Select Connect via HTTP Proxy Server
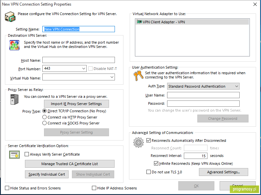 tap(44, 117)
